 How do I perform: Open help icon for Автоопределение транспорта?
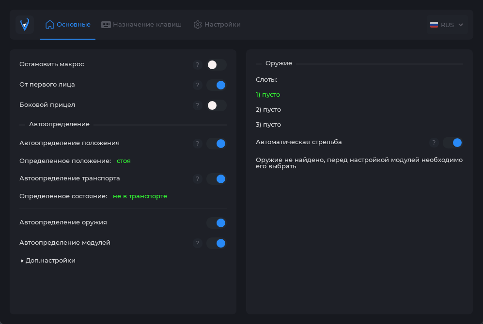198,179
